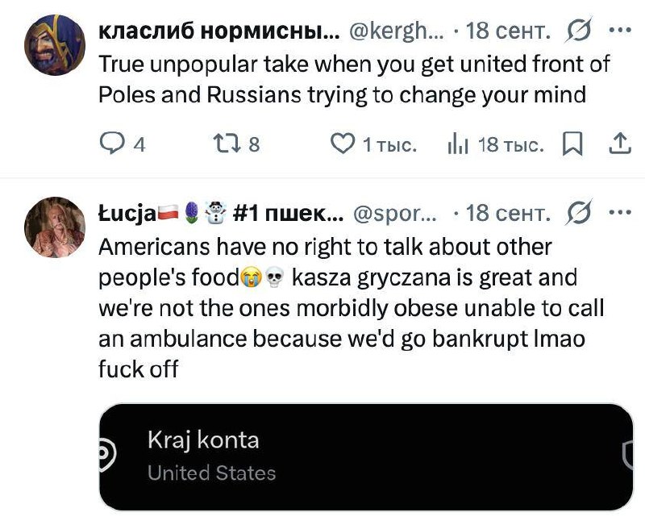
Task: Click the Grok icon on Łucja's tweet
Action: tap(579, 212)
